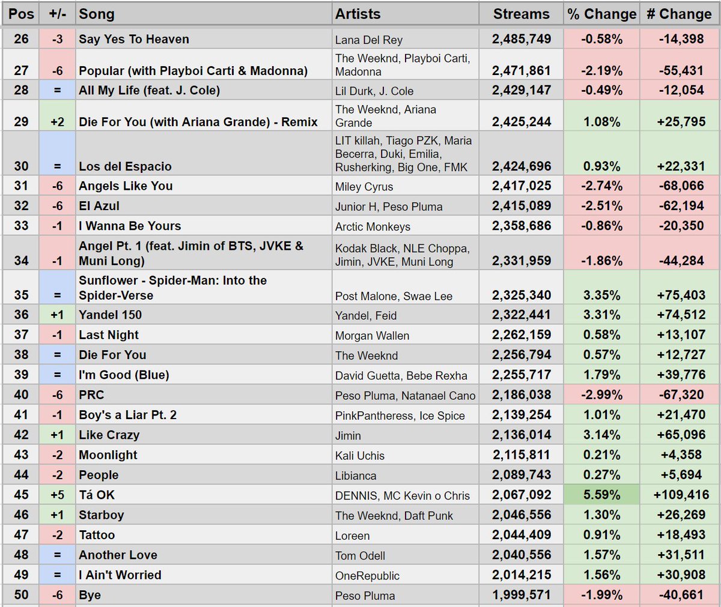
Task: Click position change +5 for Tá OK
Action: 58,495
